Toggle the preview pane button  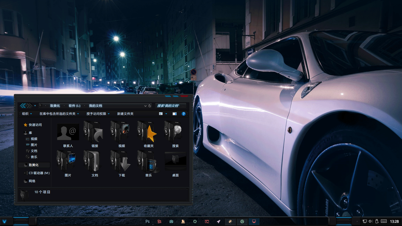(175, 114)
